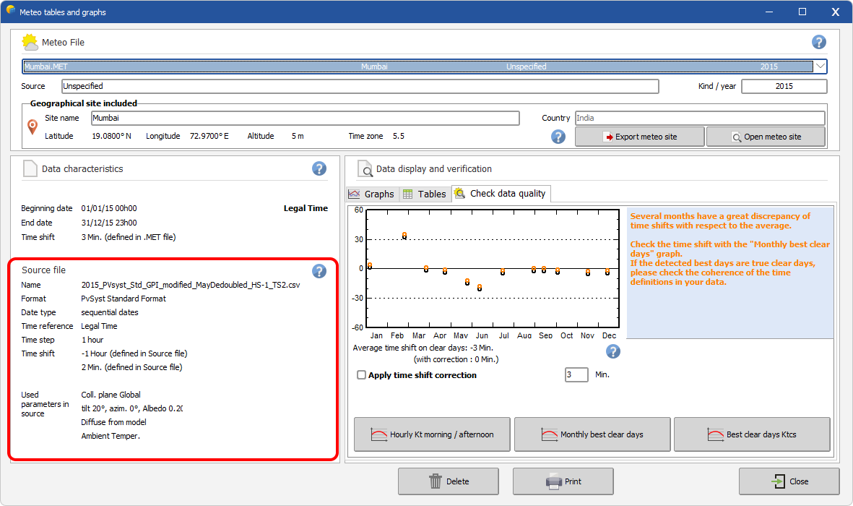Click the source file name ending in TS2.csv
The width and height of the screenshot is (853, 506).
pyautogui.click(x=191, y=285)
